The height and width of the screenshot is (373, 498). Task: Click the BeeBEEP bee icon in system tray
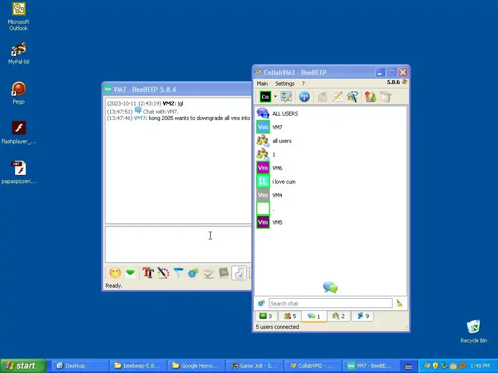(427, 366)
